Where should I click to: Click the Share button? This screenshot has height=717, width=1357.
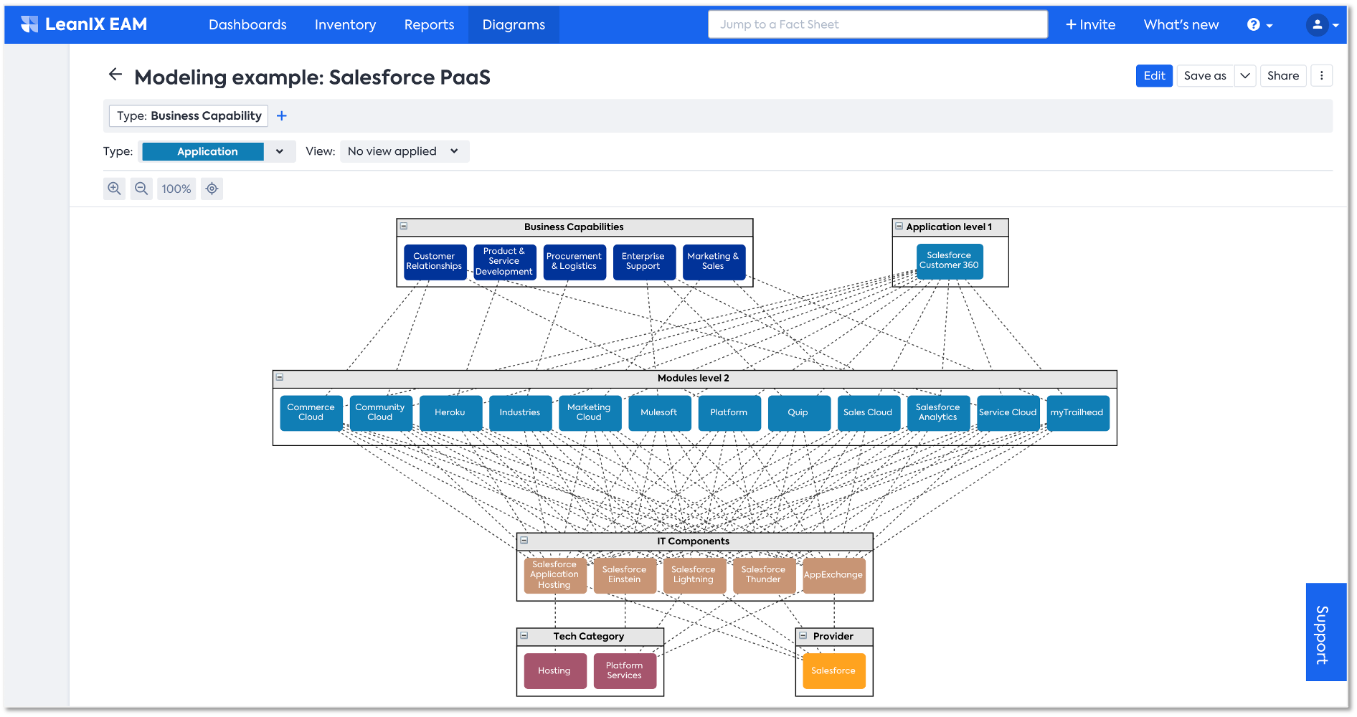click(1282, 76)
